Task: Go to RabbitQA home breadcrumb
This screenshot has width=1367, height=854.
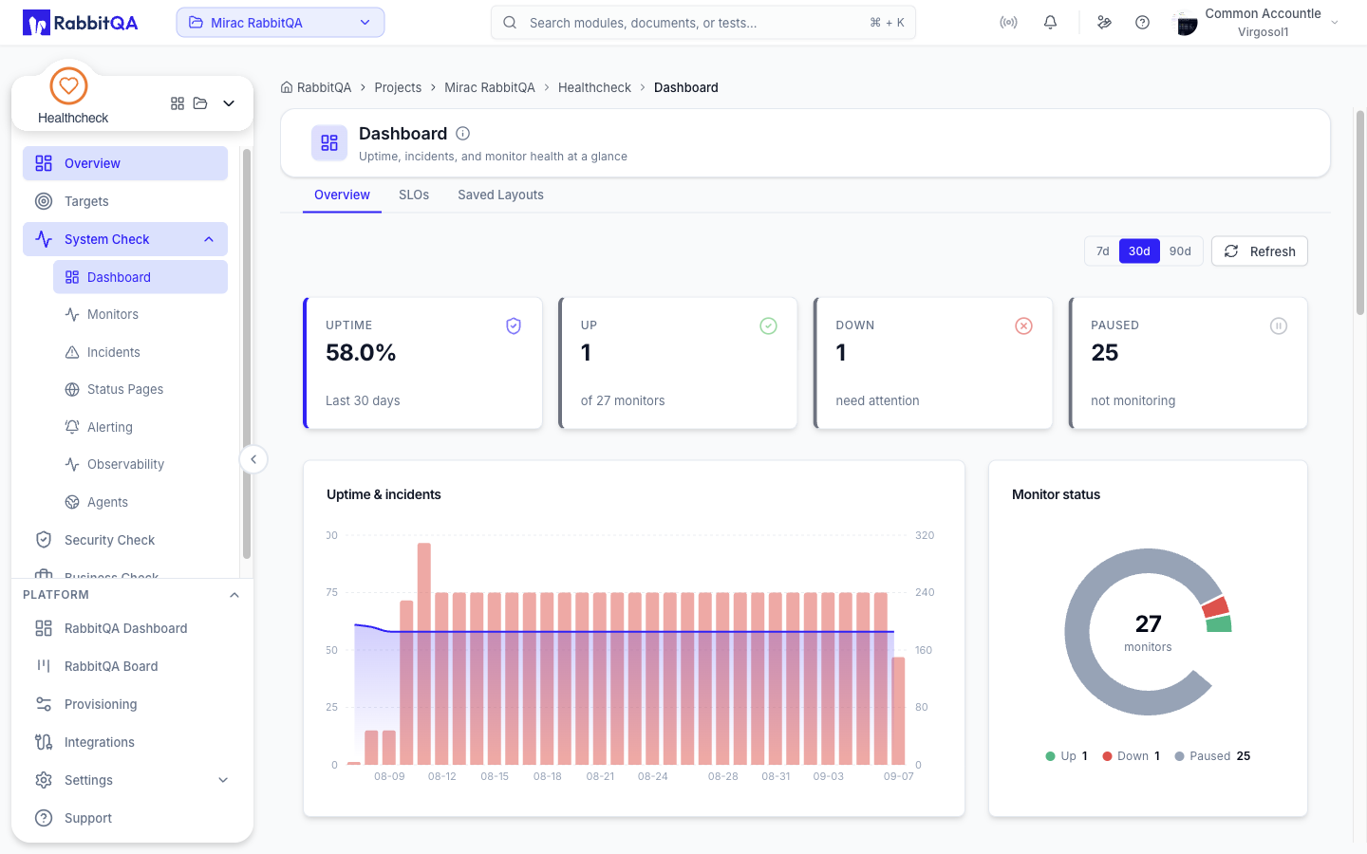Action: coord(316,87)
